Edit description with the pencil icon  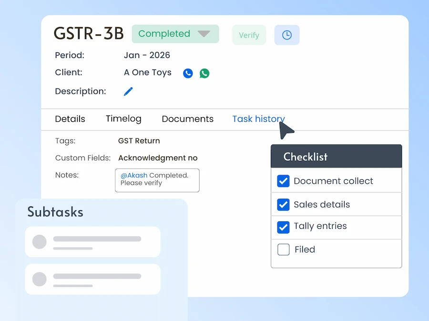[x=128, y=91]
